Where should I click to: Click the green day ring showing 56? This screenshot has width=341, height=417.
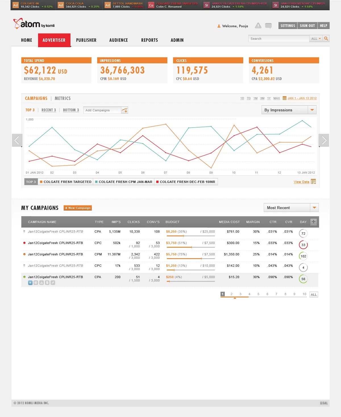pyautogui.click(x=303, y=279)
